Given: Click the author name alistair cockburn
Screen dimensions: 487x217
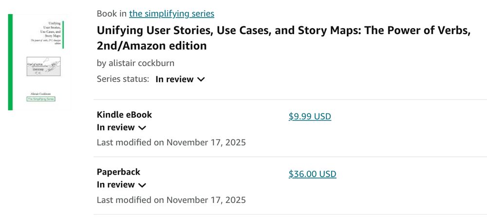Looking at the screenshot, I should 135,63.
